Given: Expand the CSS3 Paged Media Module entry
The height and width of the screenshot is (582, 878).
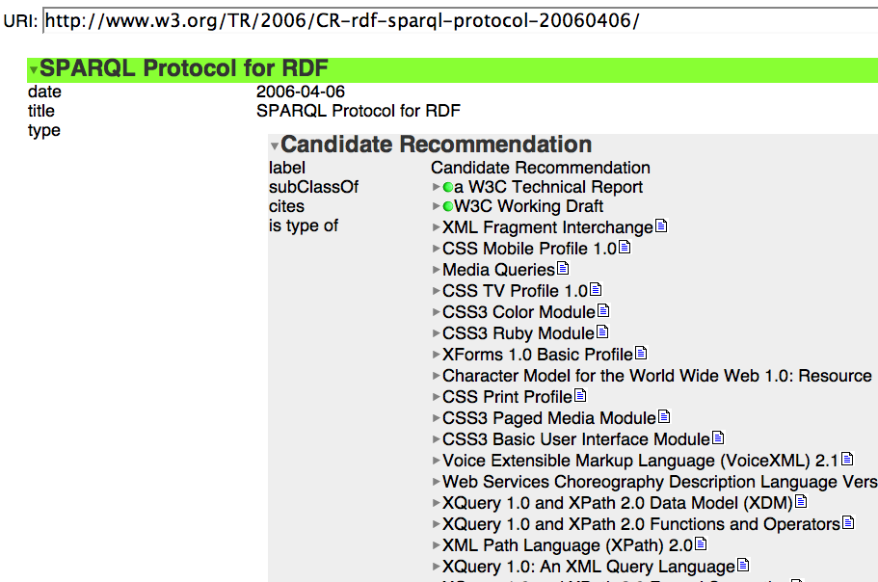Looking at the screenshot, I should [x=437, y=418].
